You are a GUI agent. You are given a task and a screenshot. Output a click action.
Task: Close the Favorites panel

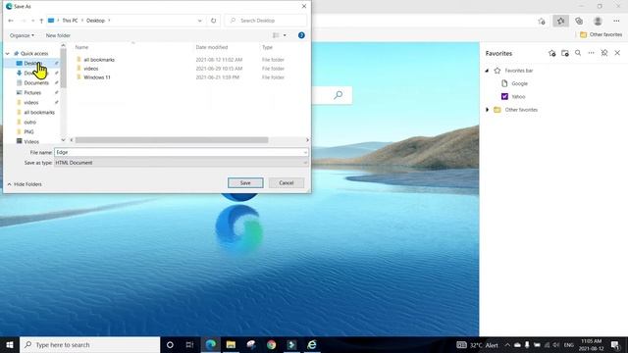[x=617, y=53]
